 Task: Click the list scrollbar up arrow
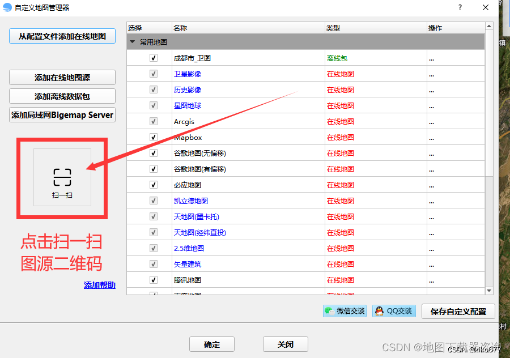(489, 26)
